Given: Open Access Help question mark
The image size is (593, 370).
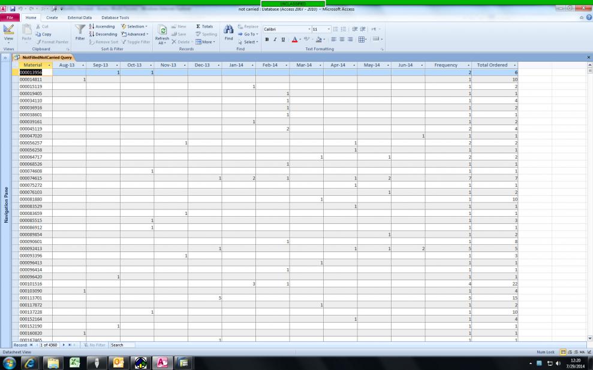Looking at the screenshot, I should point(589,17).
